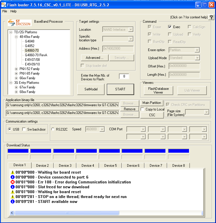The height and width of the screenshot is (223, 216).
Task: Toggle the Erase checkbox
Action: click(150, 27)
